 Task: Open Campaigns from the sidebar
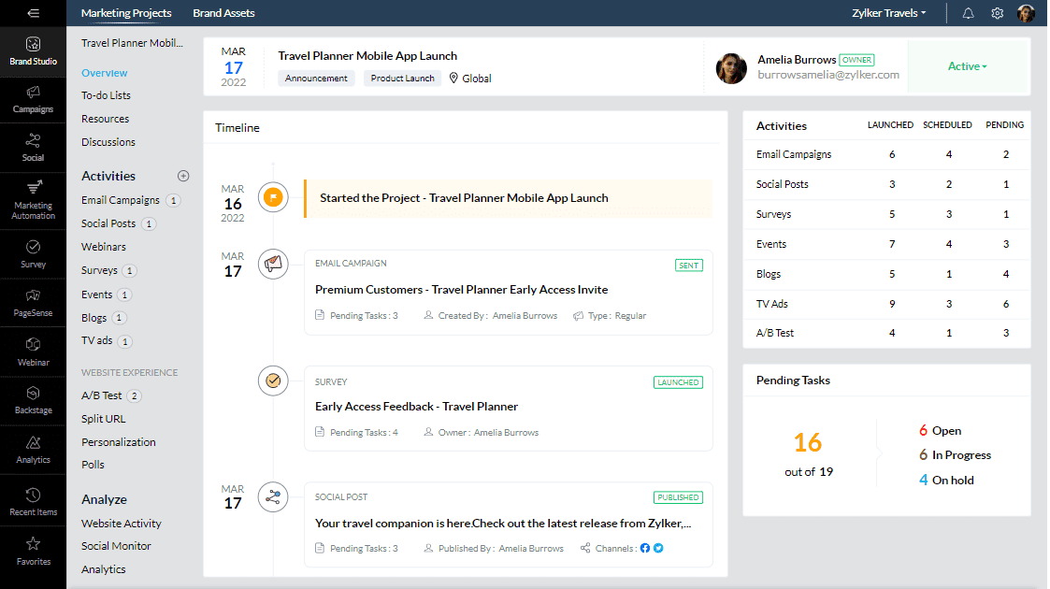tap(33, 98)
